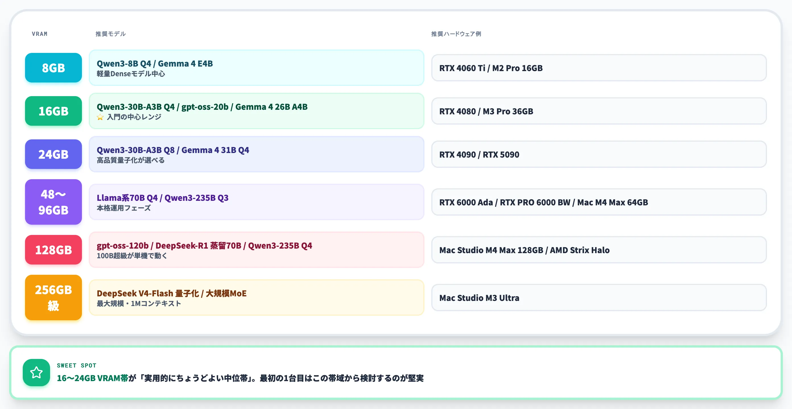Viewport: 792px width, 409px height.
Task: Click the 16〜24GB VRAM帯 highlighted text
Action: pos(92,378)
